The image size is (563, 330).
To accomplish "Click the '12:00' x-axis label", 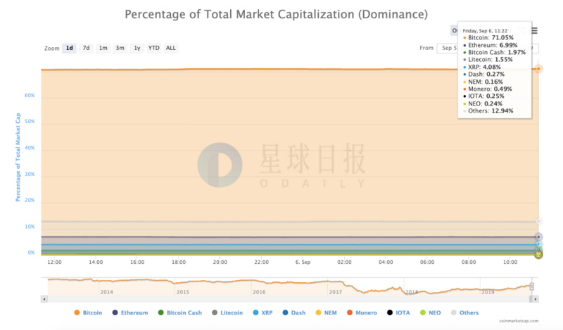I will pyautogui.click(x=54, y=262).
